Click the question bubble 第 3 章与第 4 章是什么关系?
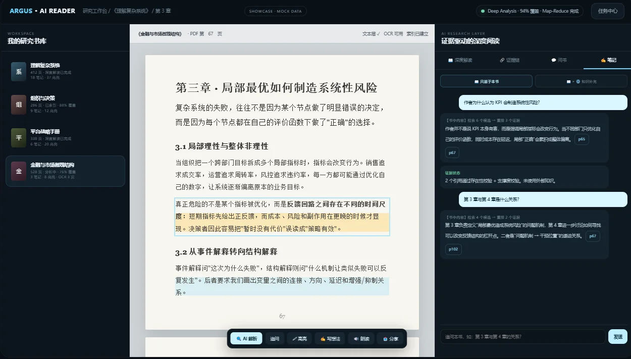631x359 pixels. (543, 199)
